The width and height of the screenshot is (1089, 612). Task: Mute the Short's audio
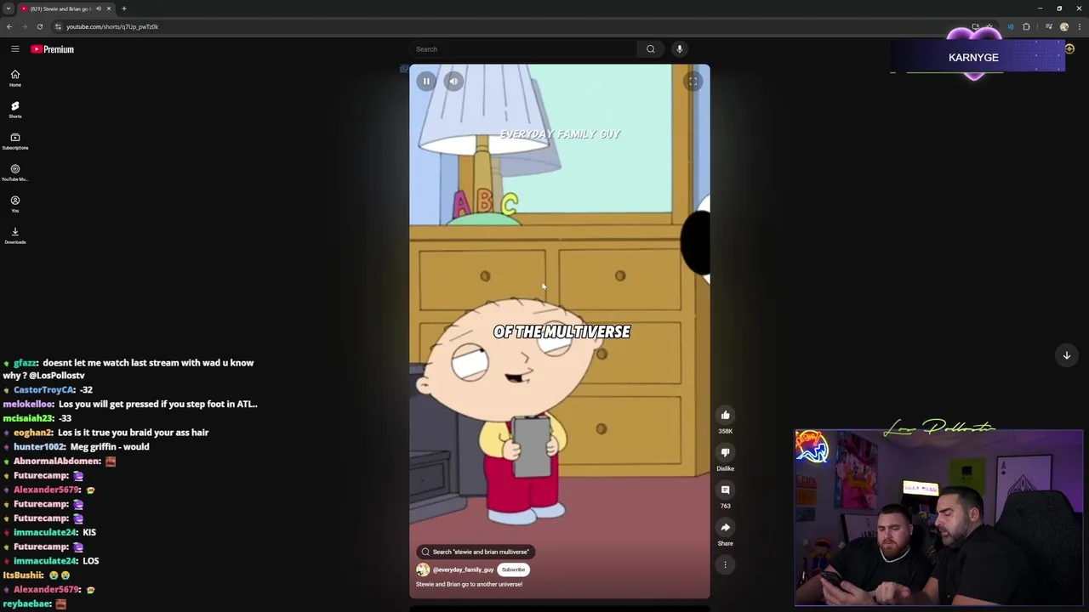[453, 82]
